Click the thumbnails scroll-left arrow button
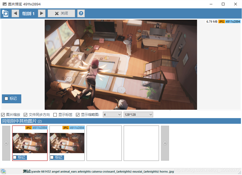 (x=6, y=143)
